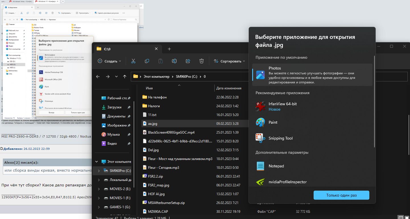Viewport: 410px width, 219px height.
Task: Pick nvidiaProfileInspector in the app list
Action: [x=312, y=182]
